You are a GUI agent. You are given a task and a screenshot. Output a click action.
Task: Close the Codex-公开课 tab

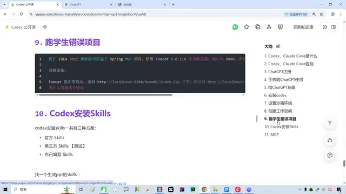point(58,4)
